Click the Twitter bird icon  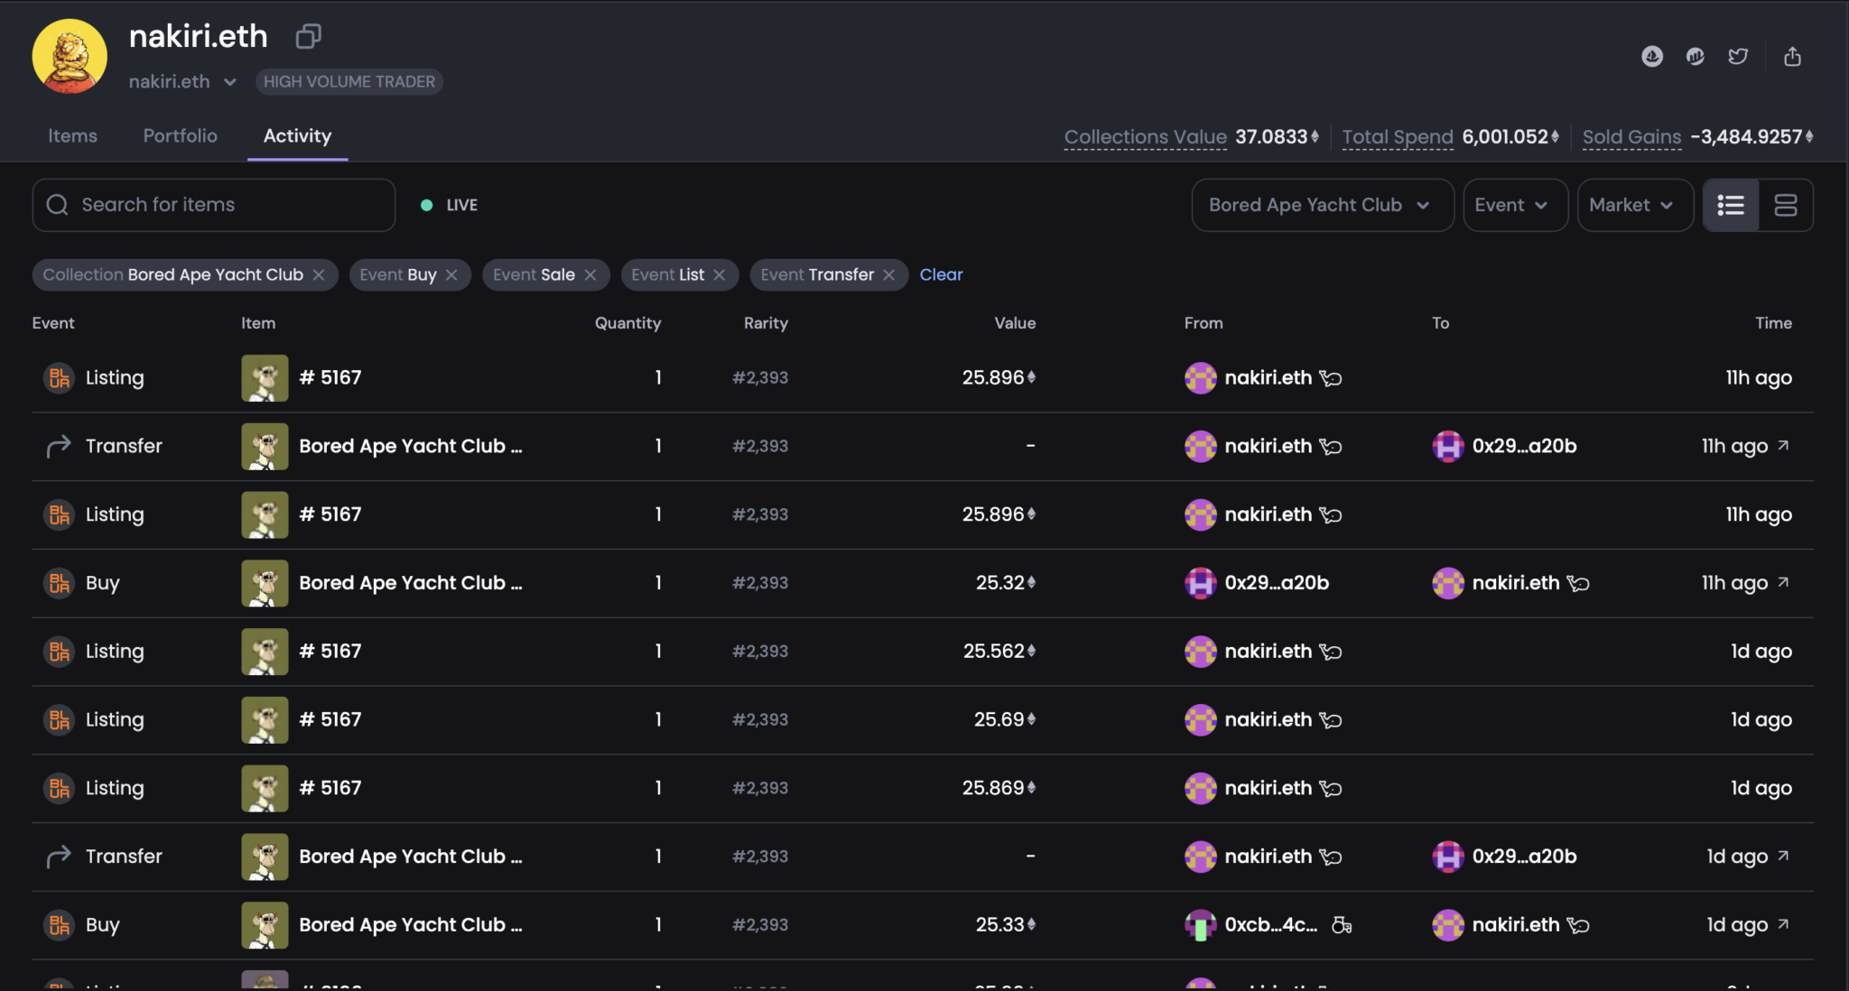click(x=1737, y=57)
